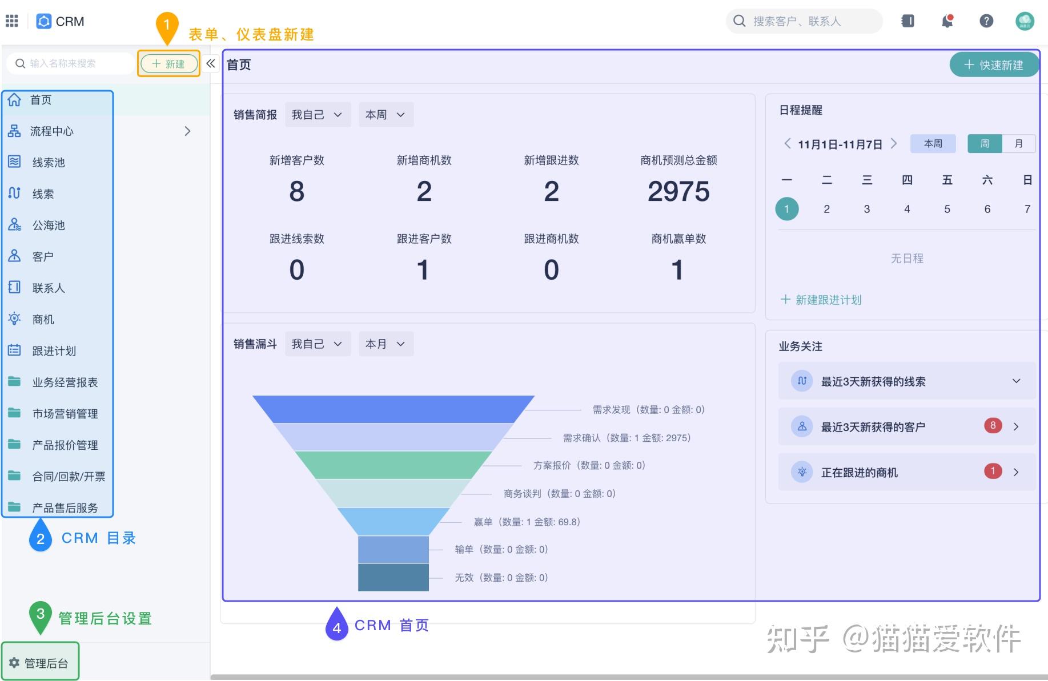The width and height of the screenshot is (1048, 681).
Task: Click the 线索池 icon in sidebar
Action: tap(14, 162)
